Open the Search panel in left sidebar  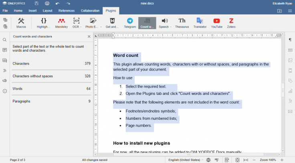[x=5, y=40]
